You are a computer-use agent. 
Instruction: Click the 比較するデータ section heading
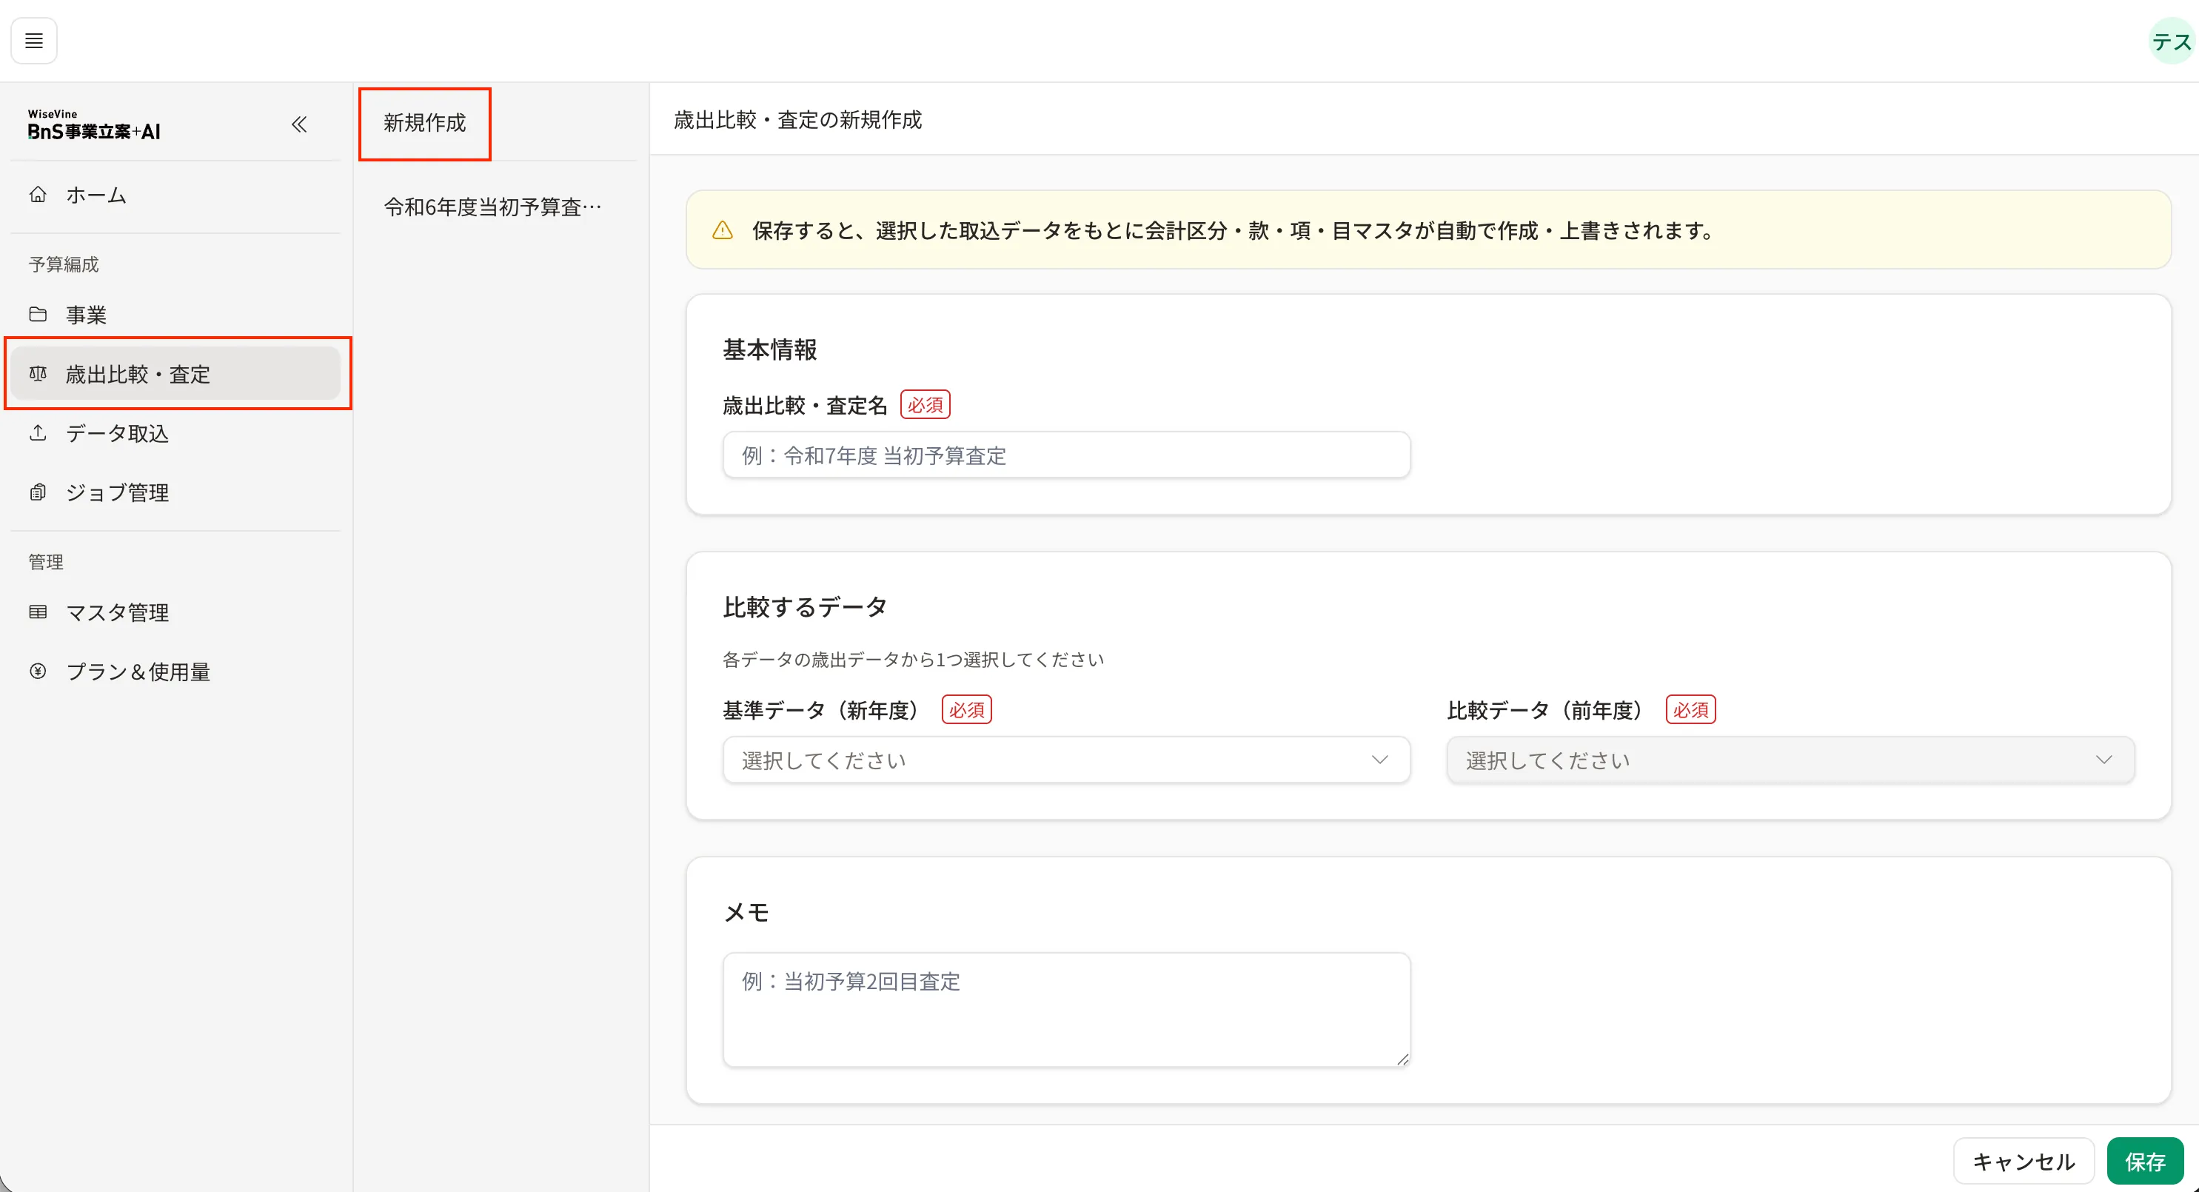805,607
